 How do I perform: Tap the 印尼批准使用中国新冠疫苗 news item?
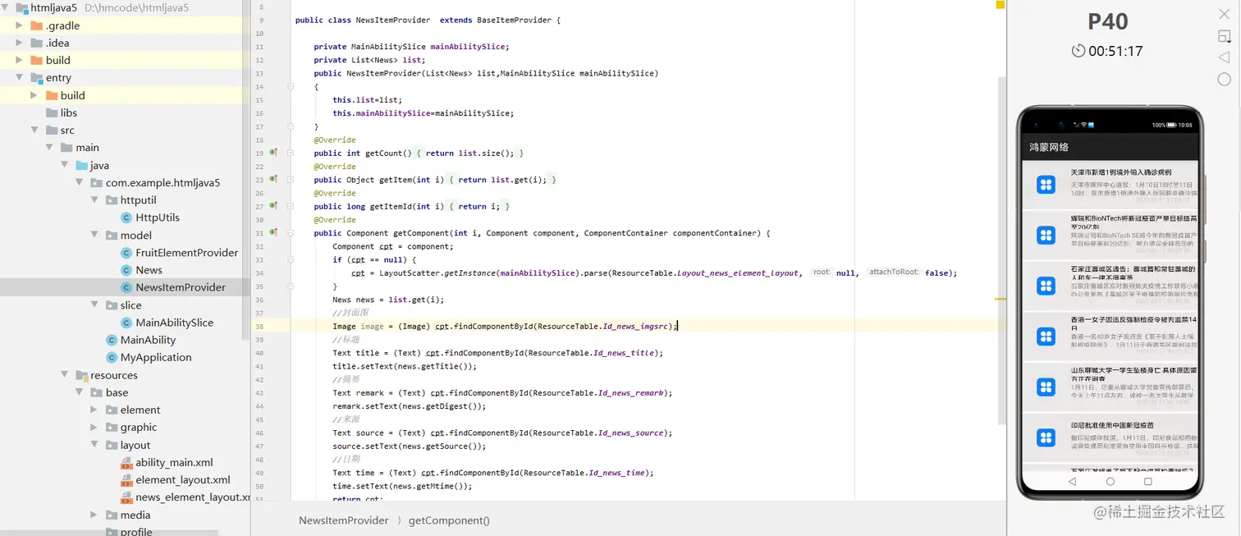click(x=1110, y=438)
